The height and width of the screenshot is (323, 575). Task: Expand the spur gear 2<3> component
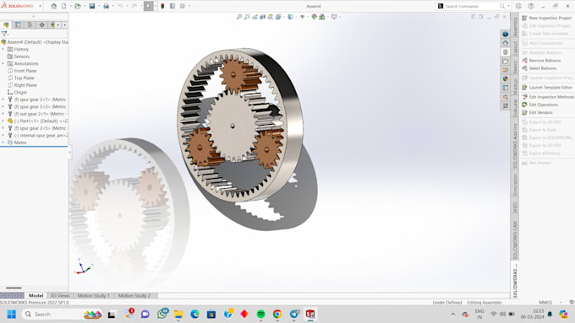pyautogui.click(x=3, y=107)
